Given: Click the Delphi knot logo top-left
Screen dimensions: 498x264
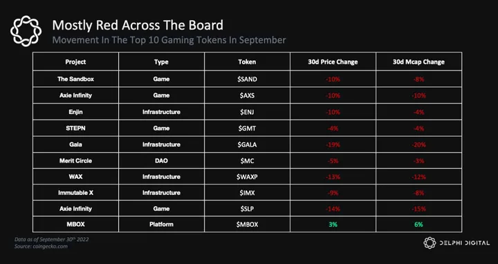Looking at the screenshot, I should pyautogui.click(x=26, y=31).
